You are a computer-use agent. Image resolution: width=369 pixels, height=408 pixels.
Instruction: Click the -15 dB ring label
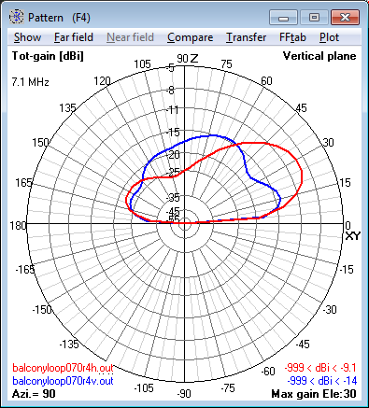pos(173,133)
